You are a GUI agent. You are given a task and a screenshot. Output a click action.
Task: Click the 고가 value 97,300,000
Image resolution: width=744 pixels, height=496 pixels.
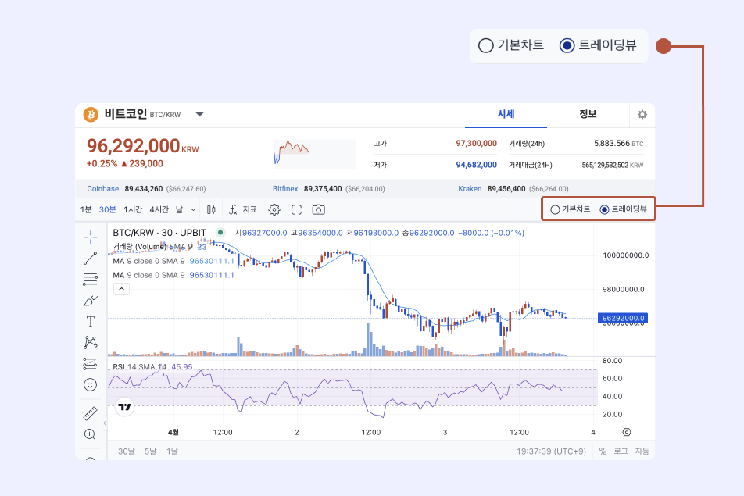477,143
